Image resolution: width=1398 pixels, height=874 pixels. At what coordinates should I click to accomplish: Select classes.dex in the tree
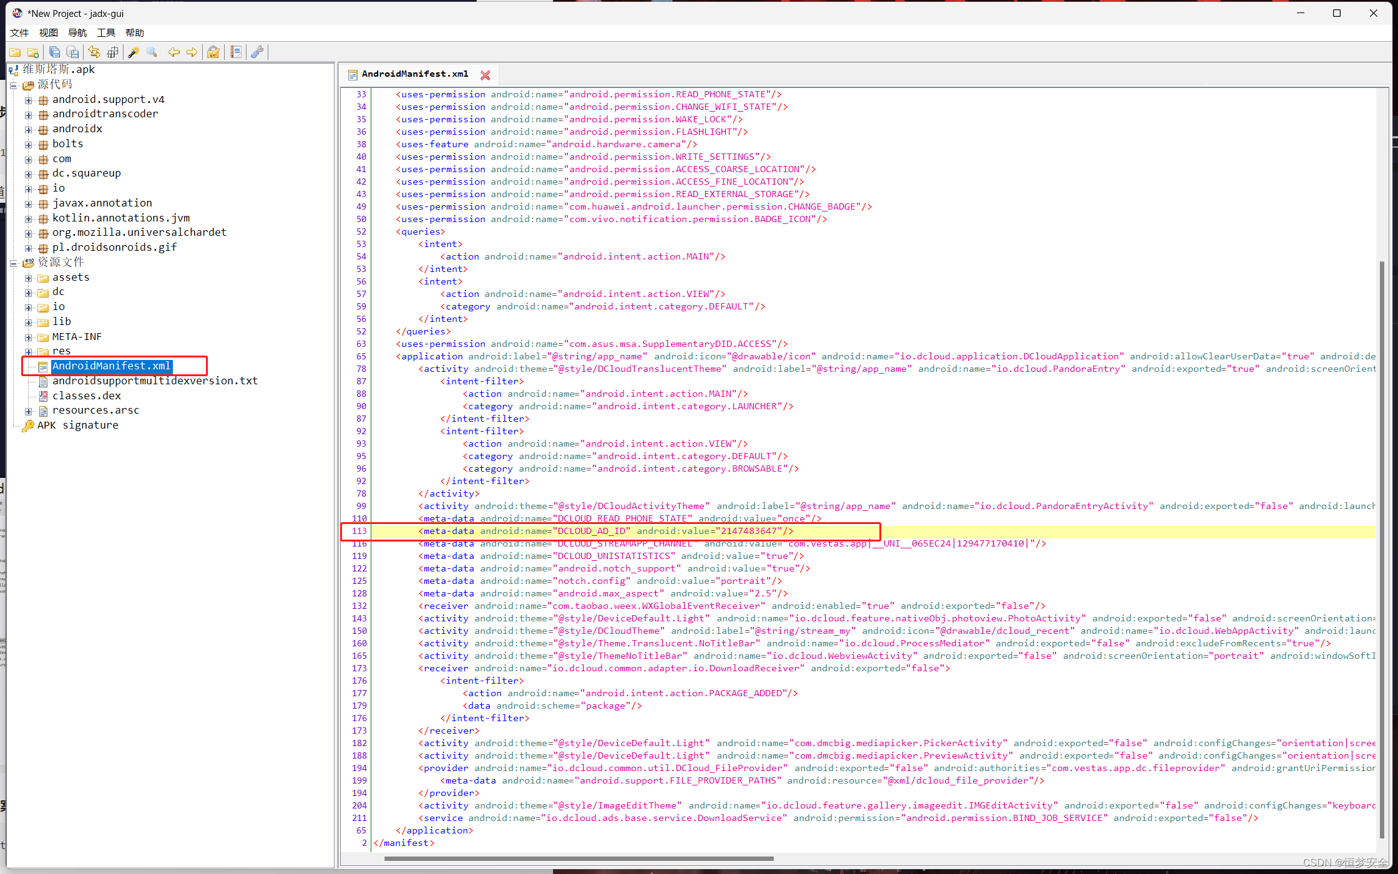point(87,396)
